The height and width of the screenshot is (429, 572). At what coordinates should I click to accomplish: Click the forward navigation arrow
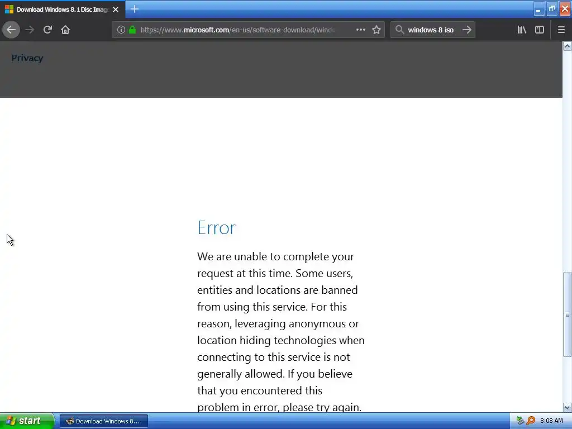coord(30,30)
